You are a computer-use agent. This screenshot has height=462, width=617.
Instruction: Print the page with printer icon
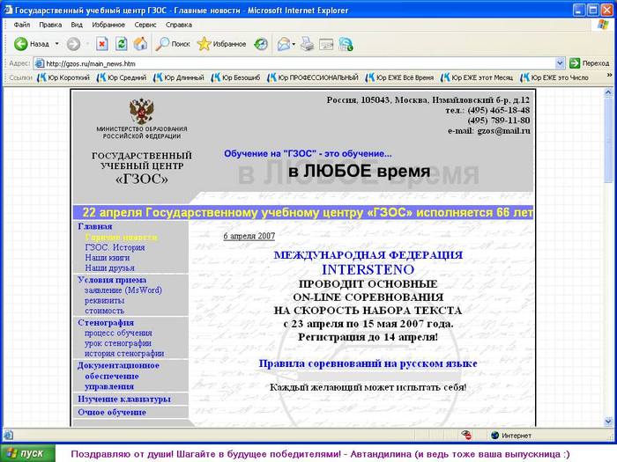(x=308, y=44)
